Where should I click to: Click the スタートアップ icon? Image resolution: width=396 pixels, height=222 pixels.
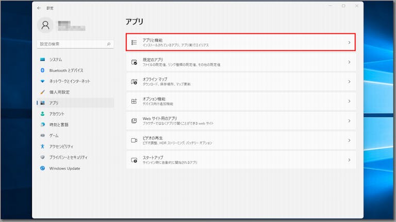pos(134,160)
